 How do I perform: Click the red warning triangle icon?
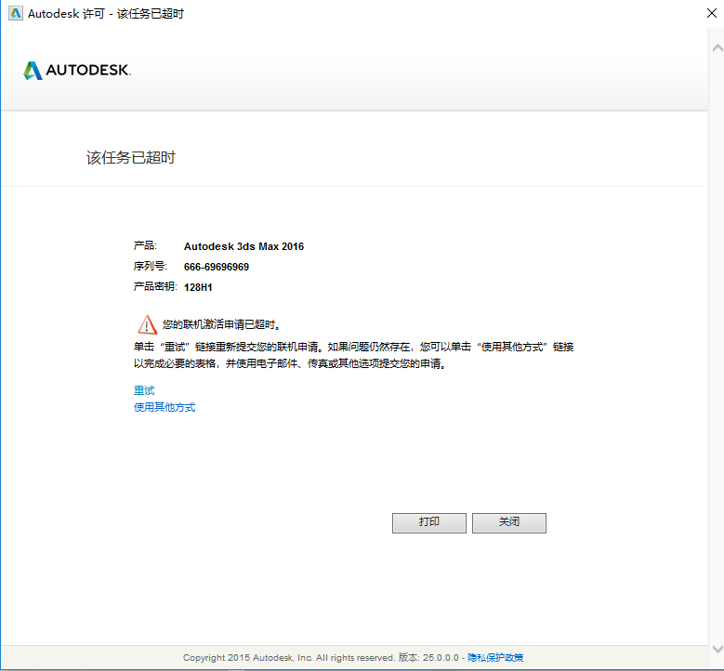click(147, 324)
